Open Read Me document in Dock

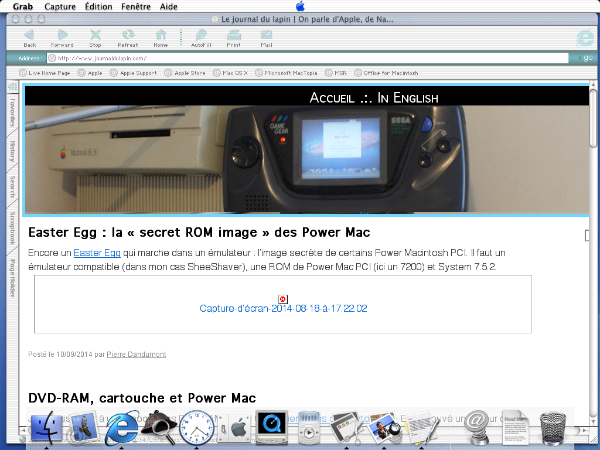click(x=514, y=428)
